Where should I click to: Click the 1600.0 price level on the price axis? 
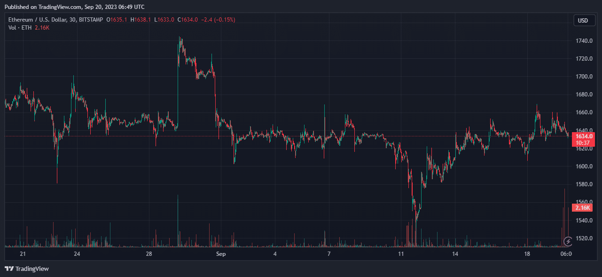pyautogui.click(x=584, y=166)
